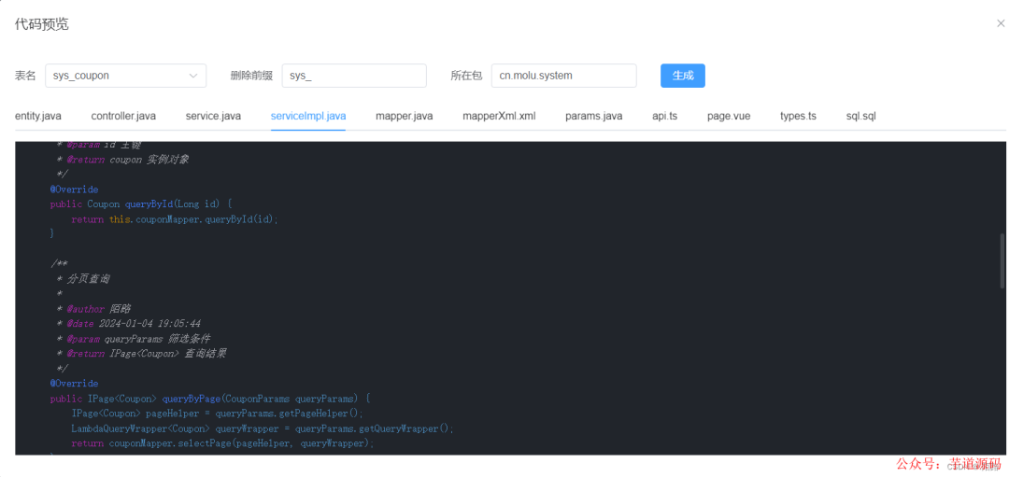The width and height of the screenshot is (1009, 477).
Task: Click the code panel vertical scrollbar thumb
Action: click(1002, 260)
